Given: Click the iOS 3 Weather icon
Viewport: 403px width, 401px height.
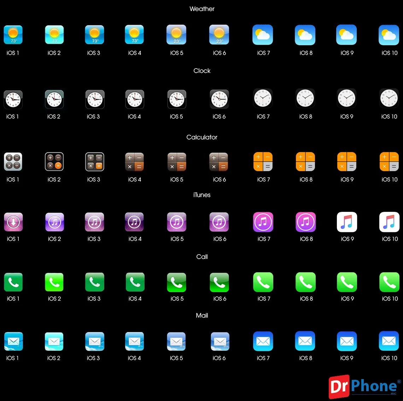Looking at the screenshot, I should [x=95, y=35].
